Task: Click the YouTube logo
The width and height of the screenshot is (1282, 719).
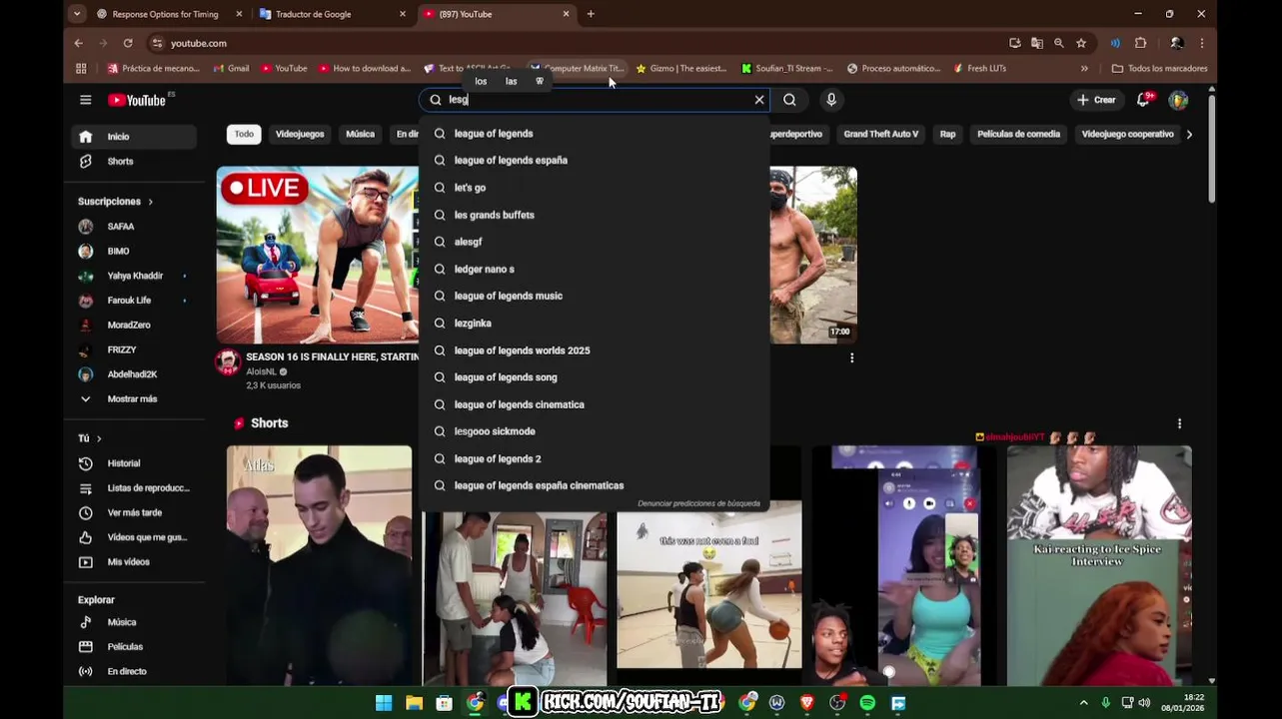Action: (x=137, y=100)
